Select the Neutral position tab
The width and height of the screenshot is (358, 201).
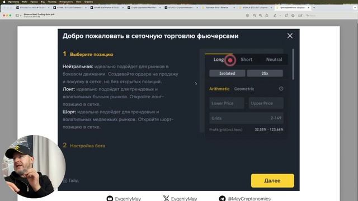(x=274, y=60)
